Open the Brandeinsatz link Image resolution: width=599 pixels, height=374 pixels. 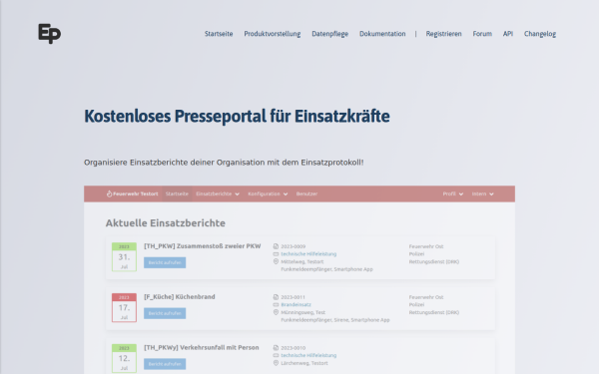(x=297, y=305)
